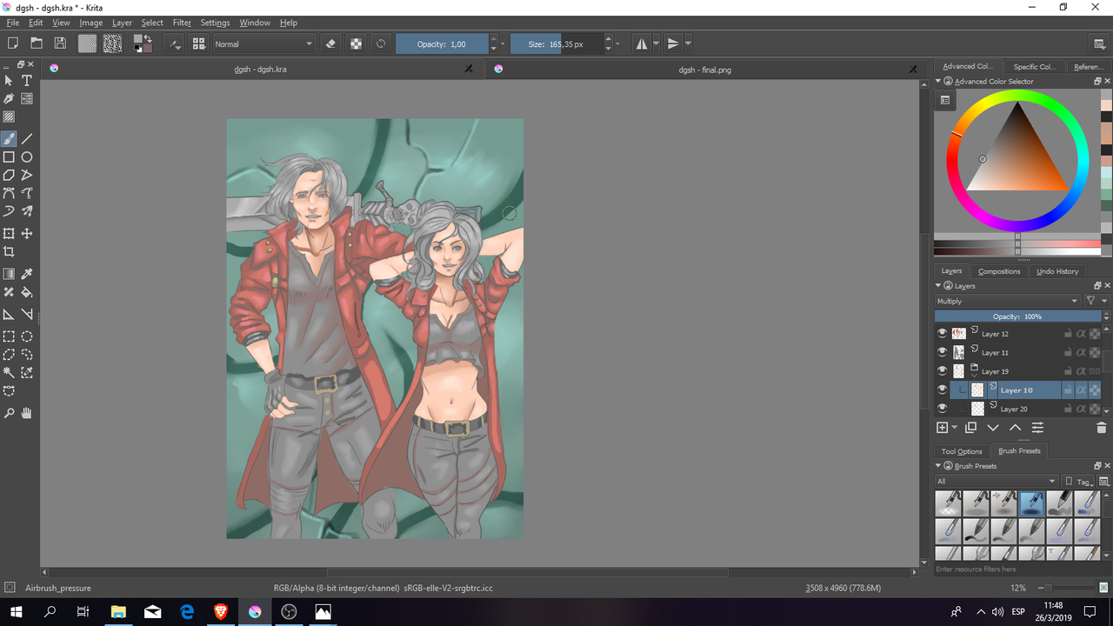This screenshot has height=626, width=1113.
Task: Open Brave browser from the taskbar
Action: (x=221, y=612)
